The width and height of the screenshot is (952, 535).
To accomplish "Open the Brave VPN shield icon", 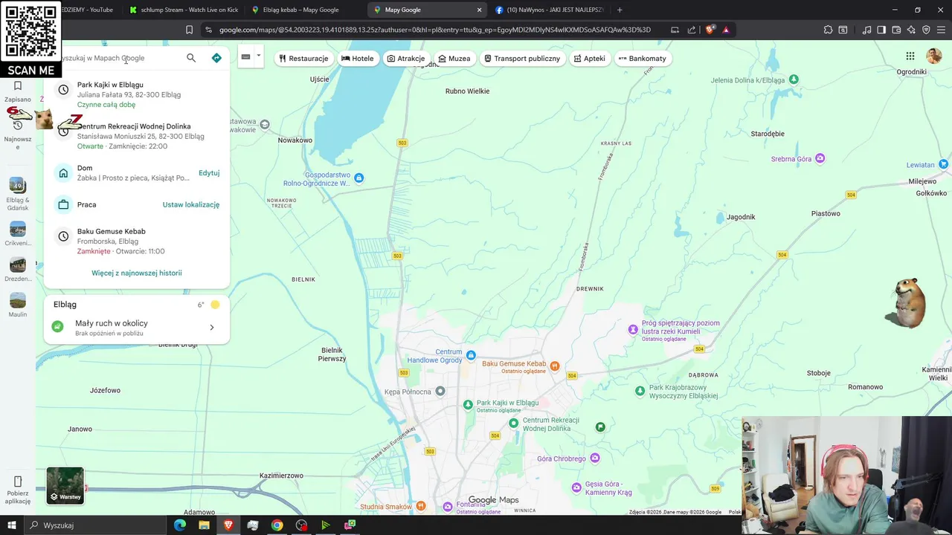I will pos(926,30).
